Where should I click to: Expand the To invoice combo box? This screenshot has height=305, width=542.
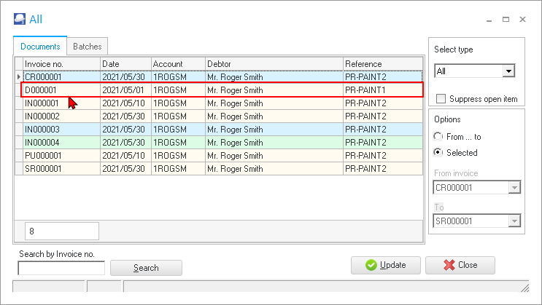[x=516, y=221]
